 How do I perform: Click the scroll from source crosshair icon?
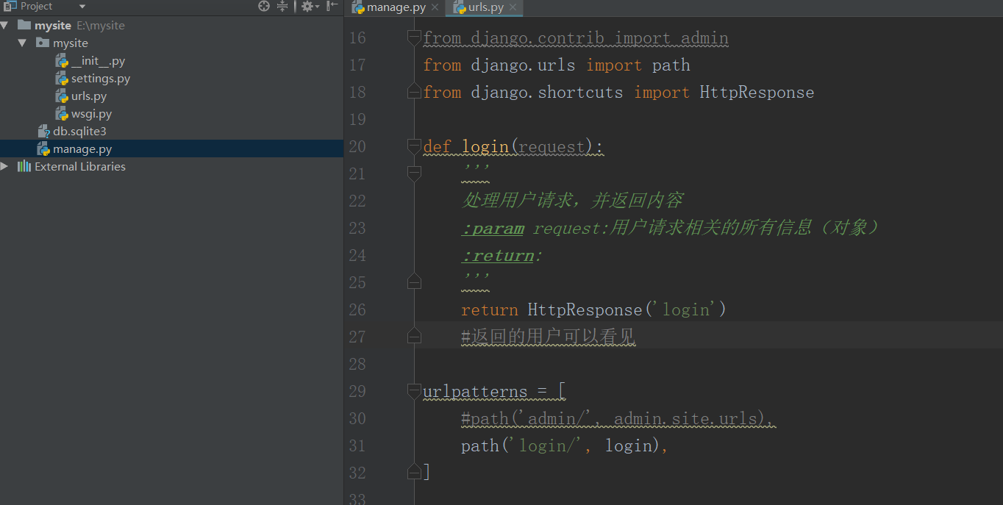point(264,6)
